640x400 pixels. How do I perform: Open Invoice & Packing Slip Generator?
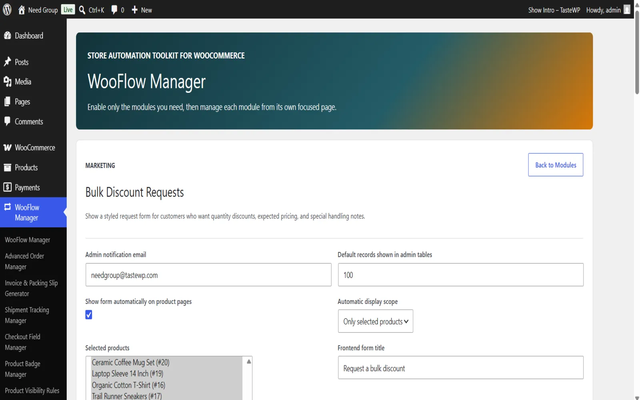pyautogui.click(x=31, y=288)
